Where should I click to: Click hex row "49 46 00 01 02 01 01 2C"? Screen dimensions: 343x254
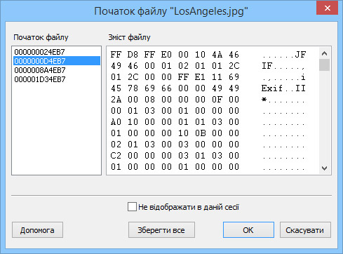175,66
